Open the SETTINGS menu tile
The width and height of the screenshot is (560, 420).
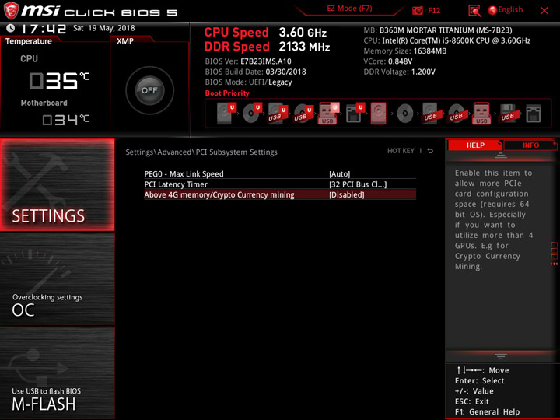pos(58,184)
